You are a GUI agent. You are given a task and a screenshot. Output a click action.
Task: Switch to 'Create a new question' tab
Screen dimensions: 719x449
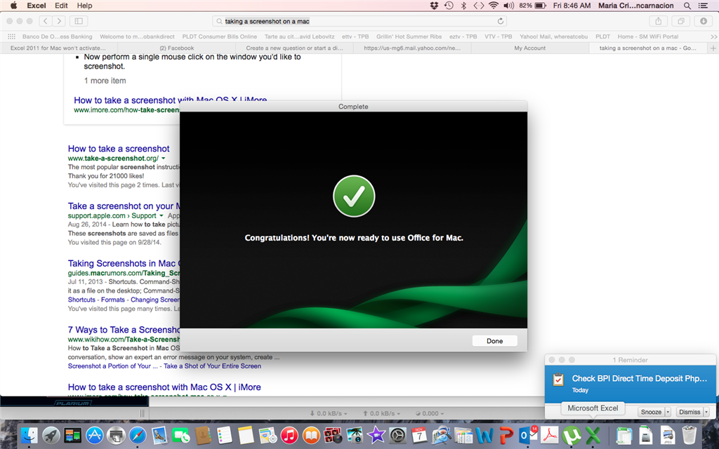click(x=294, y=48)
